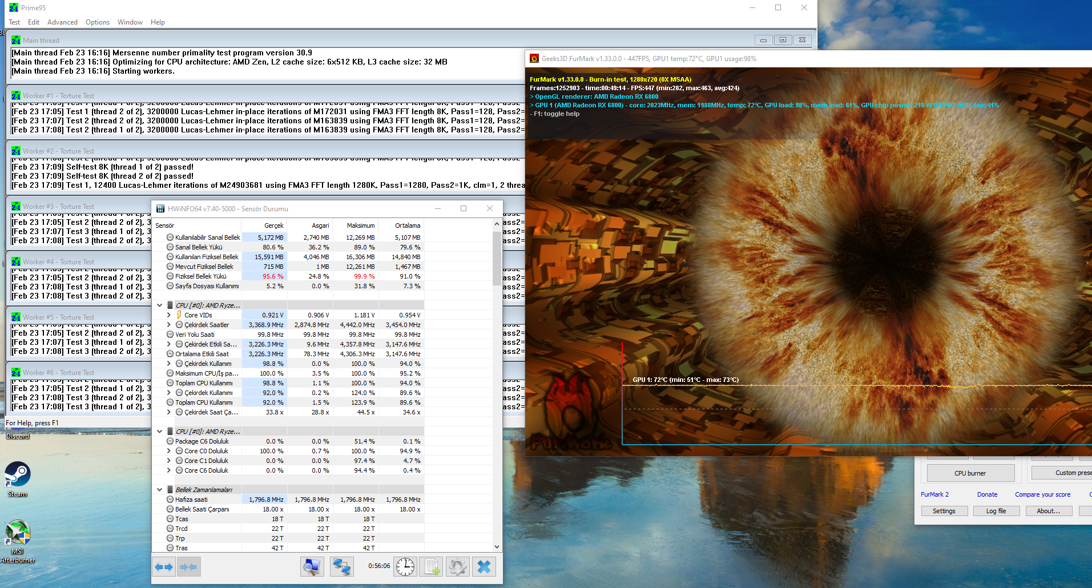Viewport: 1092px width, 588px height.
Task: Select the Tcas timing row label
Action: coord(182,519)
